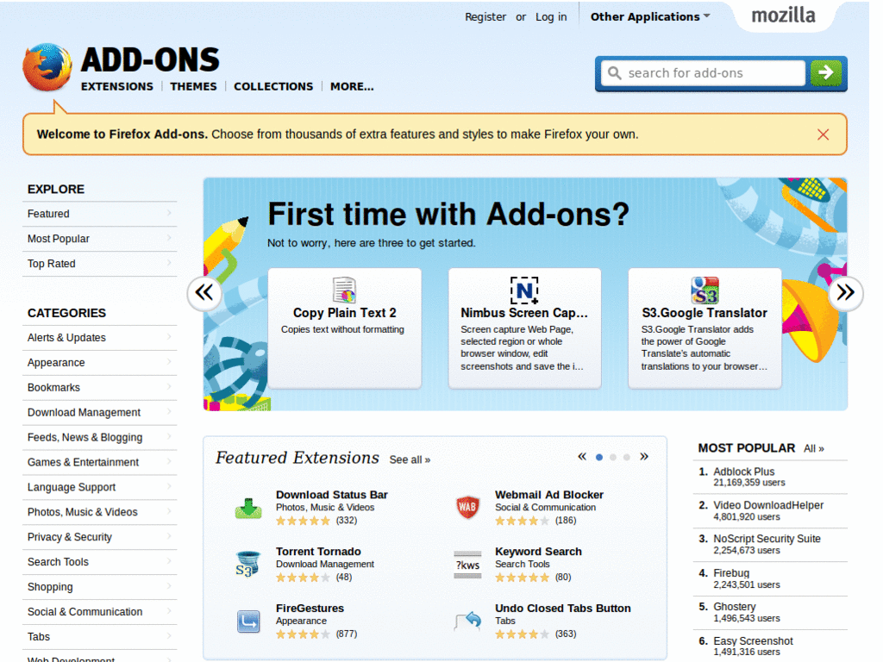The image size is (883, 662).
Task: Open Video DownloadHelper popular entry
Action: tap(768, 505)
